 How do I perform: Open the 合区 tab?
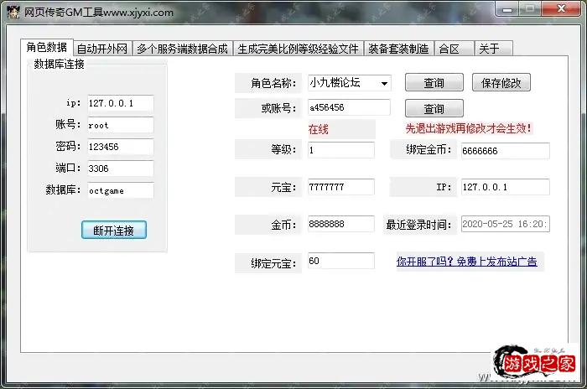tap(455, 49)
